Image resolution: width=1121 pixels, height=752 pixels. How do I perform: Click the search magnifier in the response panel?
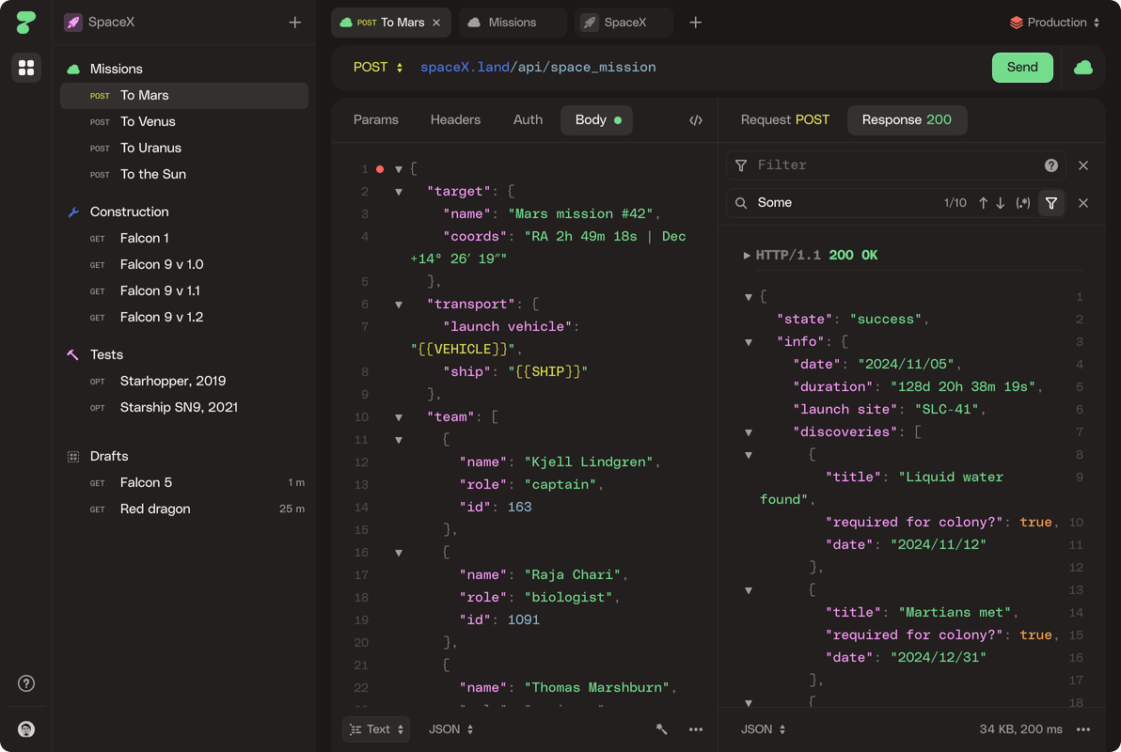point(742,202)
